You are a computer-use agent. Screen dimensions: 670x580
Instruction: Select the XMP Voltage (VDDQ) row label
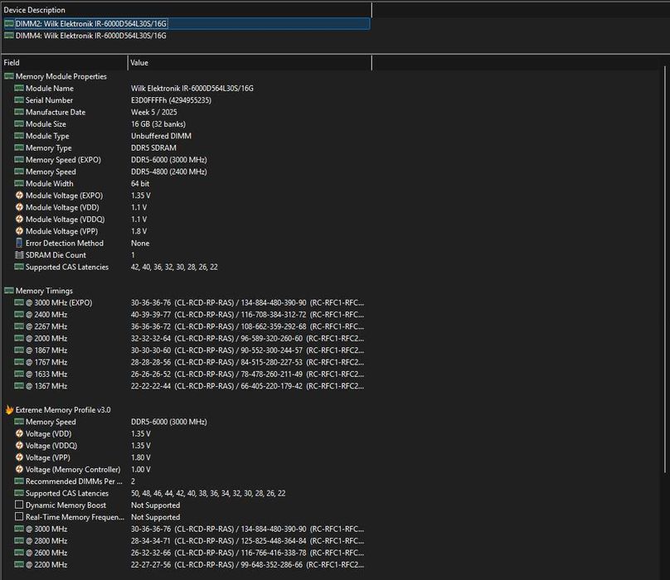51,446
